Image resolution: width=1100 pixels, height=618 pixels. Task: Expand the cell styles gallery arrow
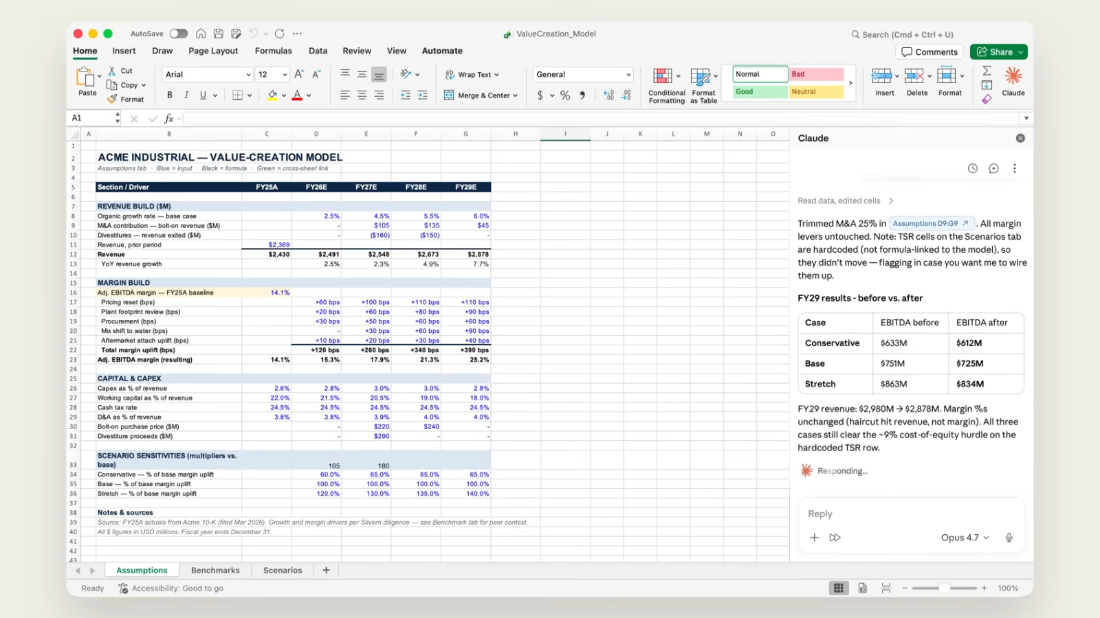850,83
